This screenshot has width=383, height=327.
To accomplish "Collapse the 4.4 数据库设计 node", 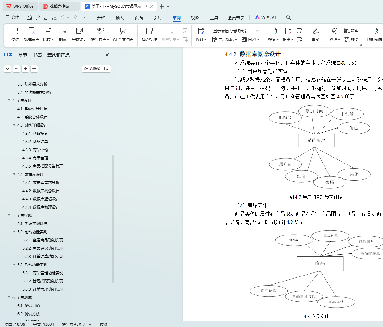I will pos(14,174).
